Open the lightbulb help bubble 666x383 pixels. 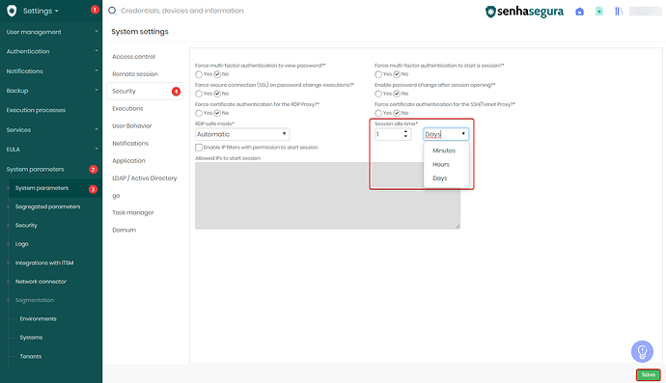(642, 351)
